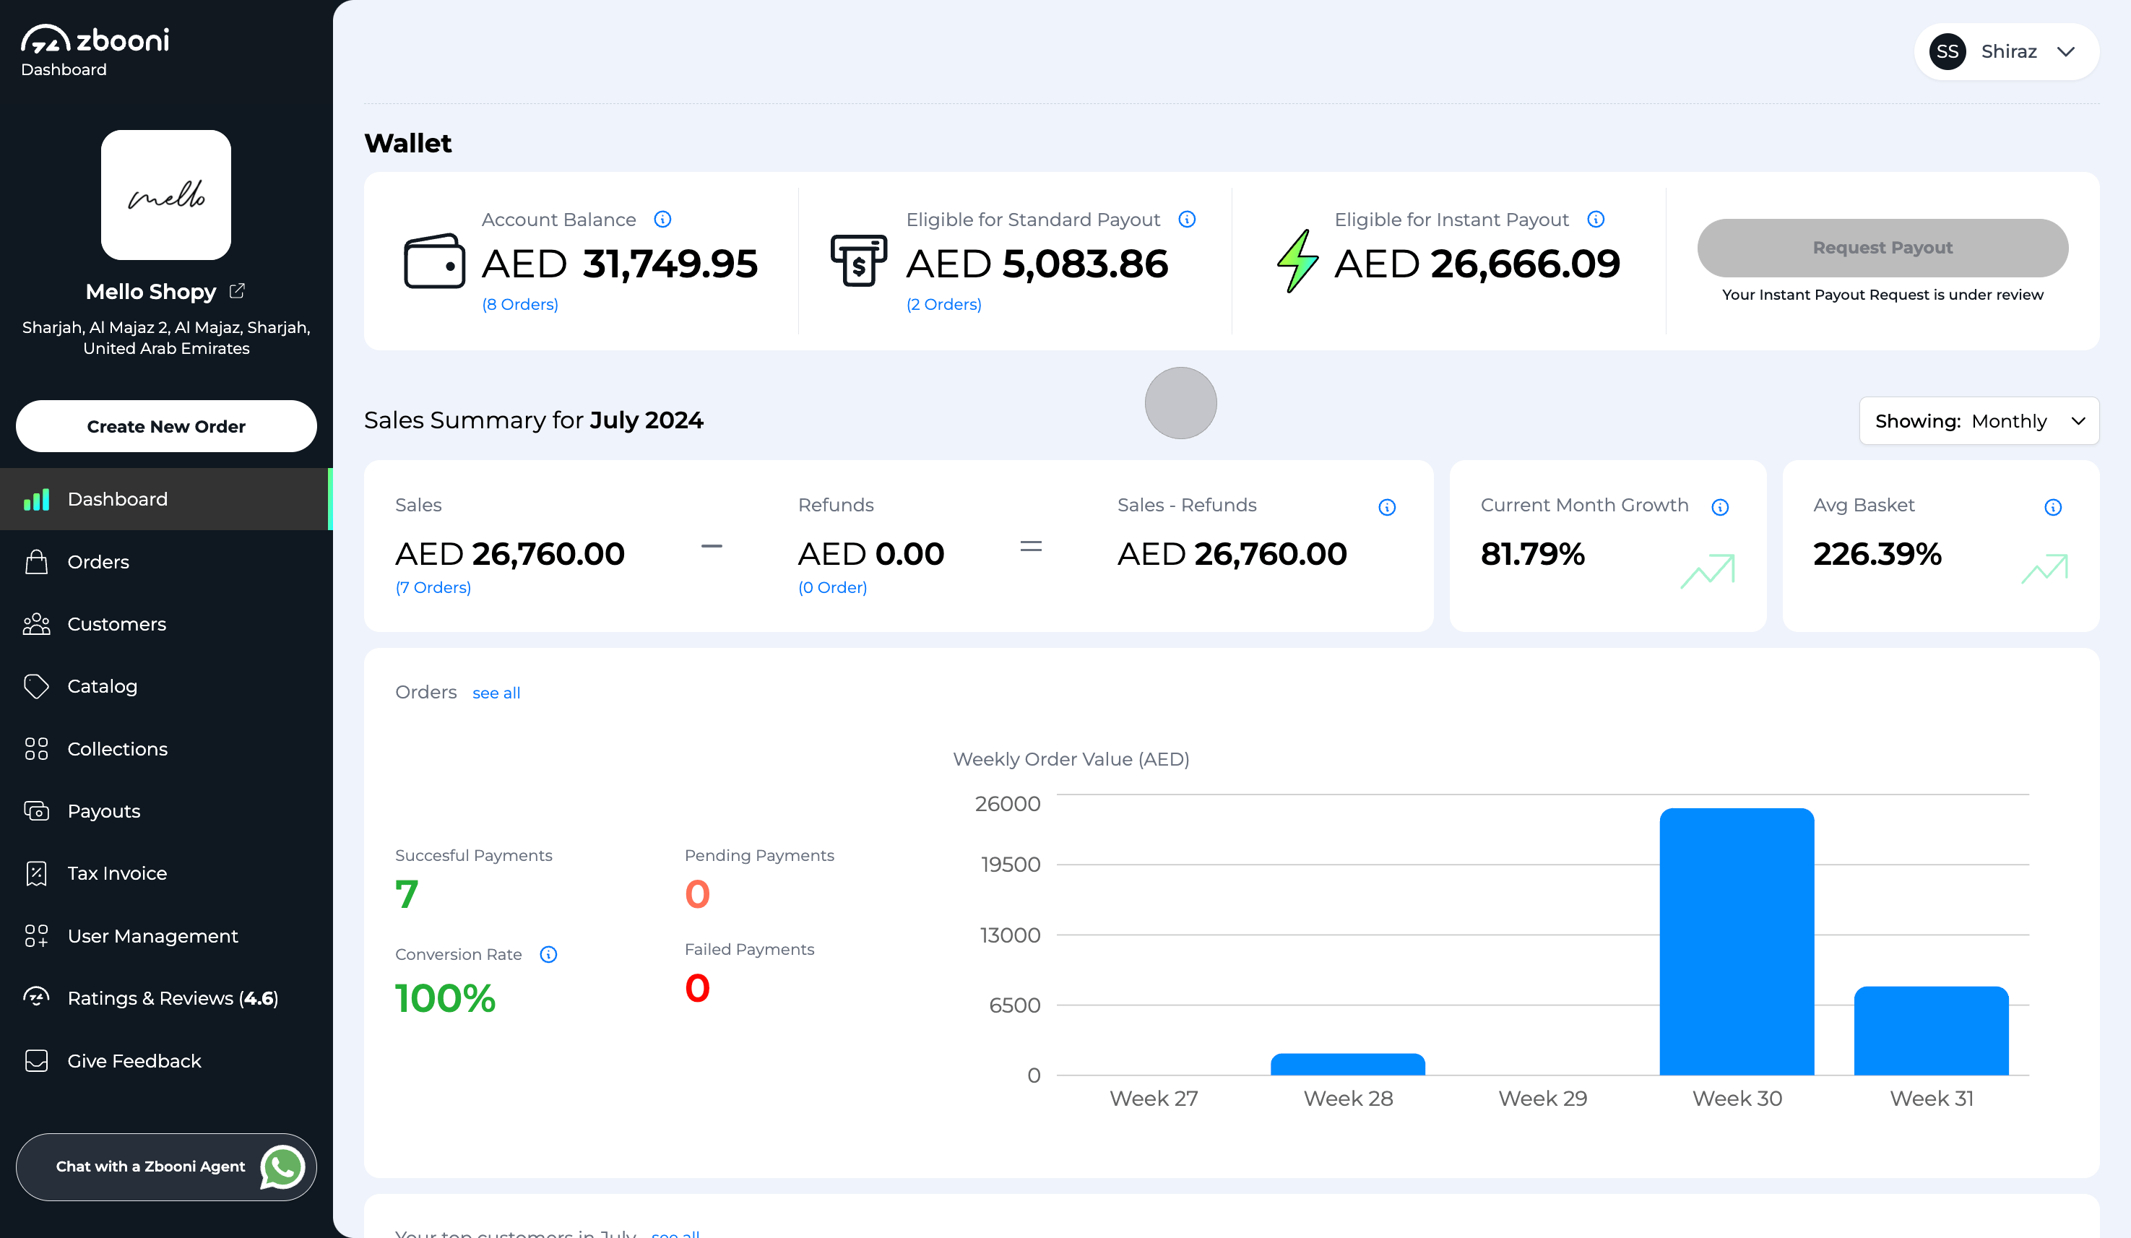Go to Collections menu item
Viewport: 2131px width, 1238px height.
165,748
